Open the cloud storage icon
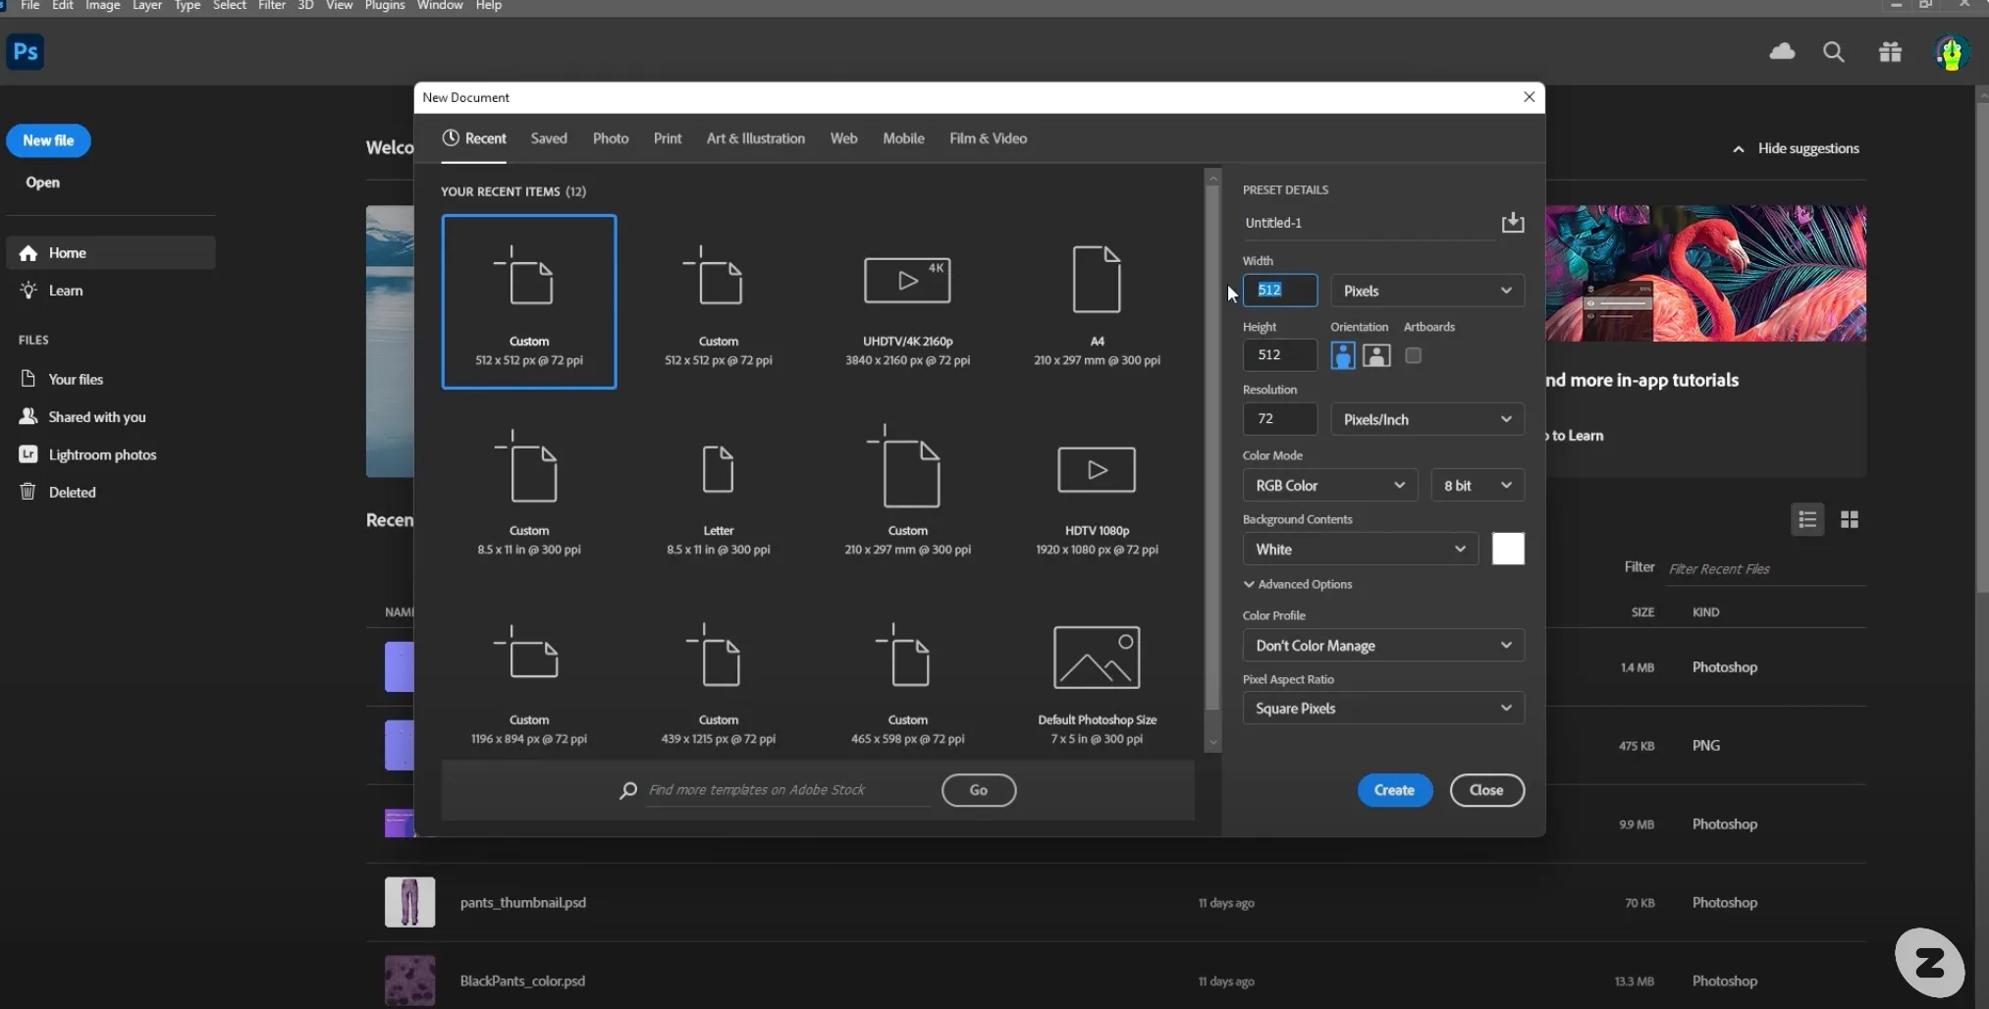 1782,51
